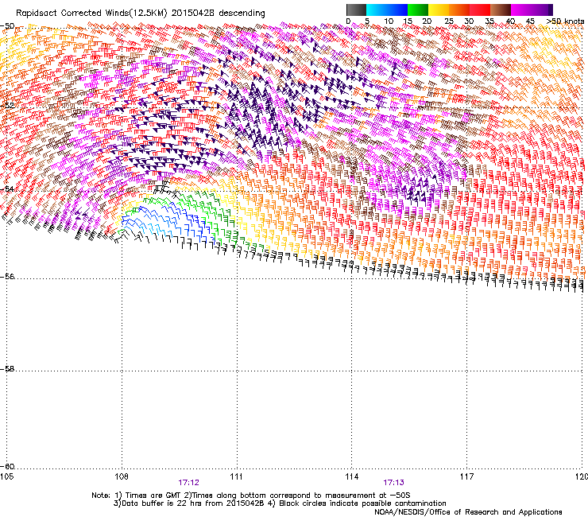Click the '10' legend label
The image size is (588, 517).
(389, 21)
